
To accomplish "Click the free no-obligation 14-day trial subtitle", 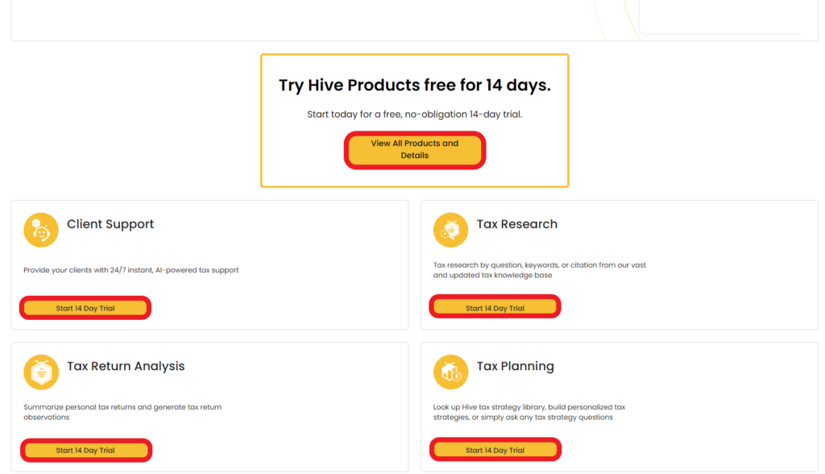I will coord(414,114).
